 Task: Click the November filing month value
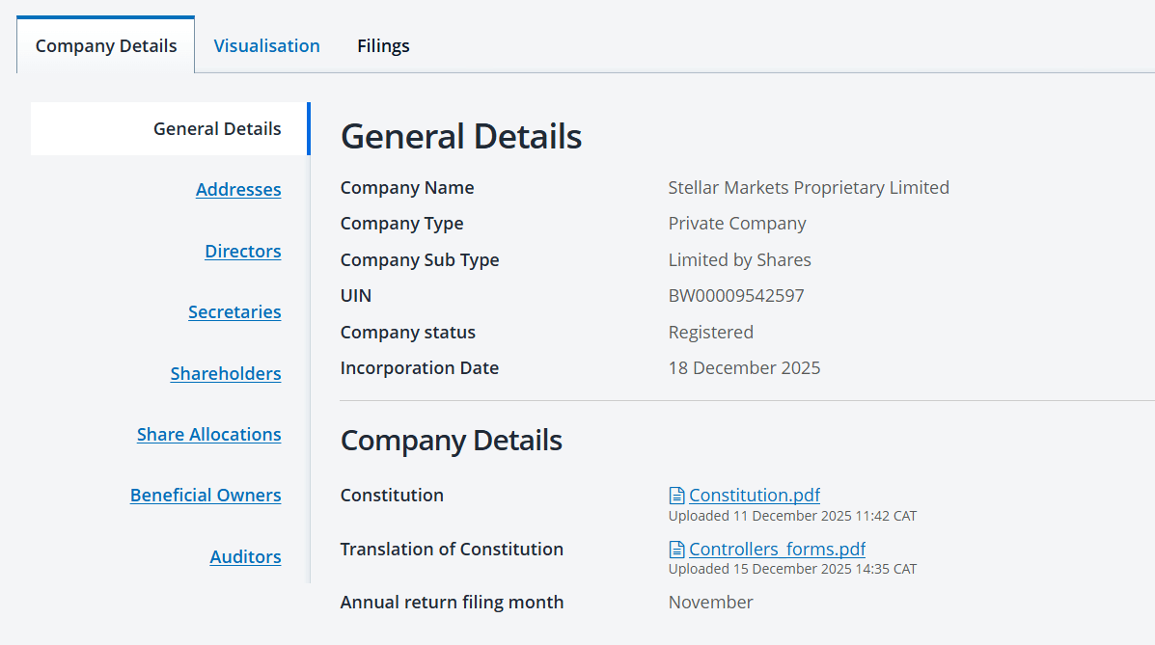coord(710,603)
